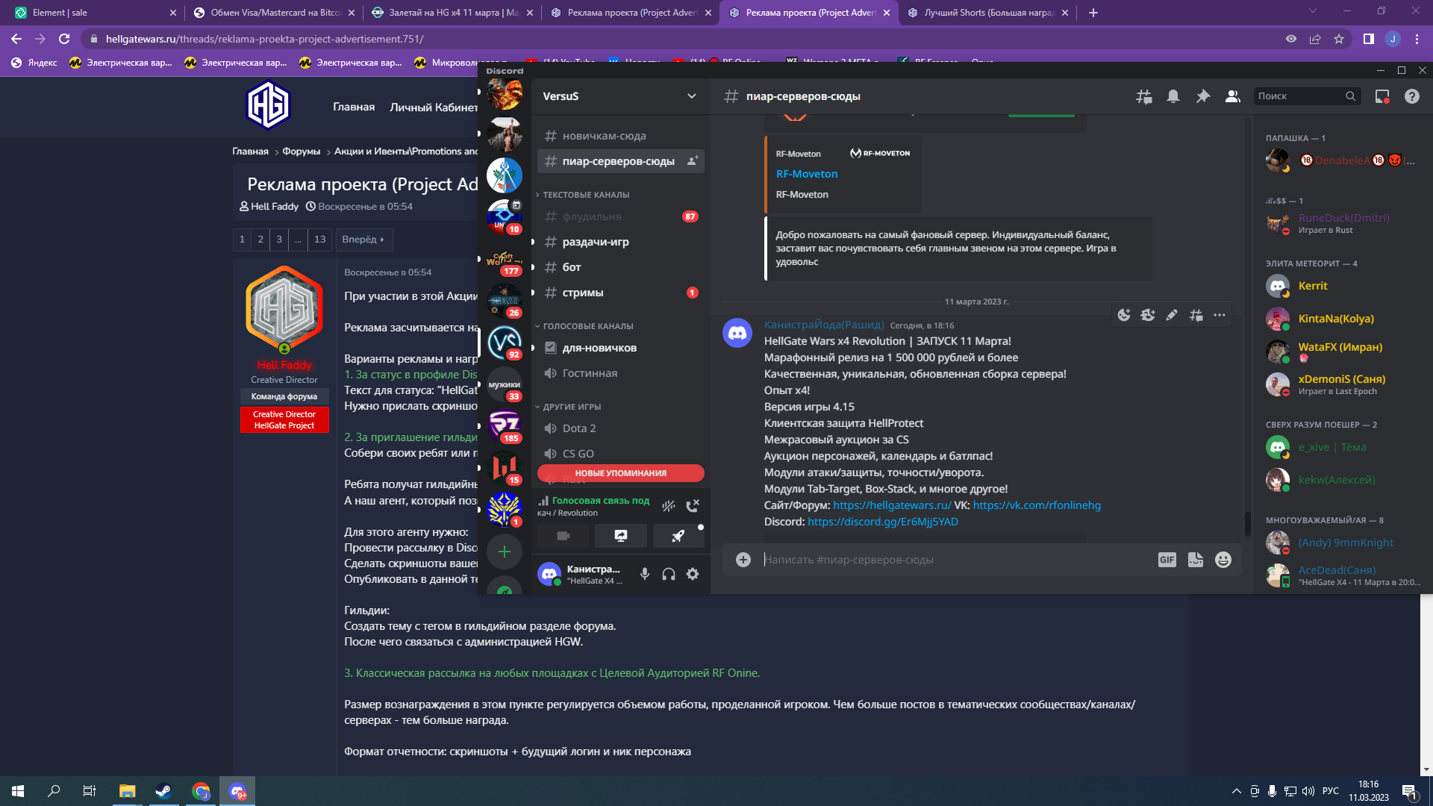Open notification settings bell in Discord

point(1173,96)
